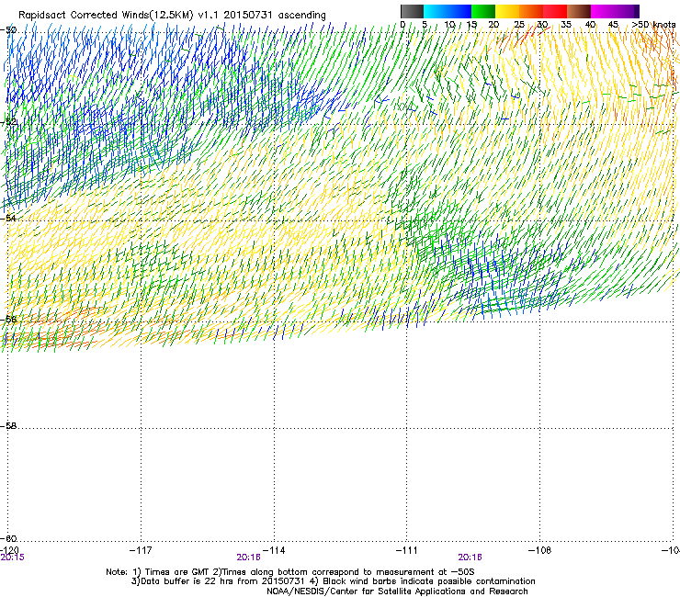
Task: Click the '35' legend label
Action: coord(566,25)
